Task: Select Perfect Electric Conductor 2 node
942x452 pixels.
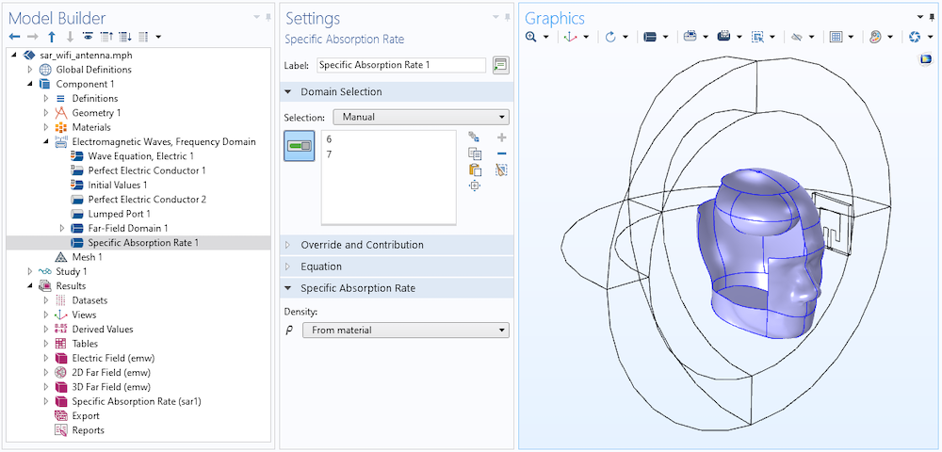Action: click(147, 200)
